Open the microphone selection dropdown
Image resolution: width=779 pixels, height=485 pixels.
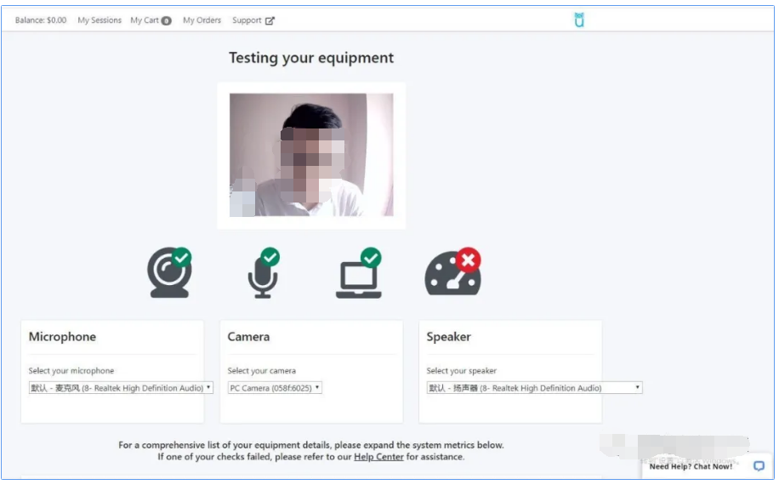121,388
